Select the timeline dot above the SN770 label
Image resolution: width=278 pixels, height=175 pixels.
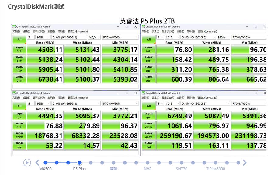coord(182,163)
